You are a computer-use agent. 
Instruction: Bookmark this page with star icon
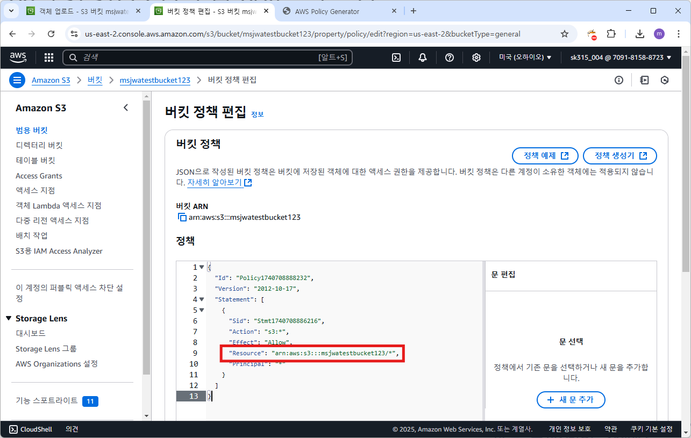click(565, 34)
